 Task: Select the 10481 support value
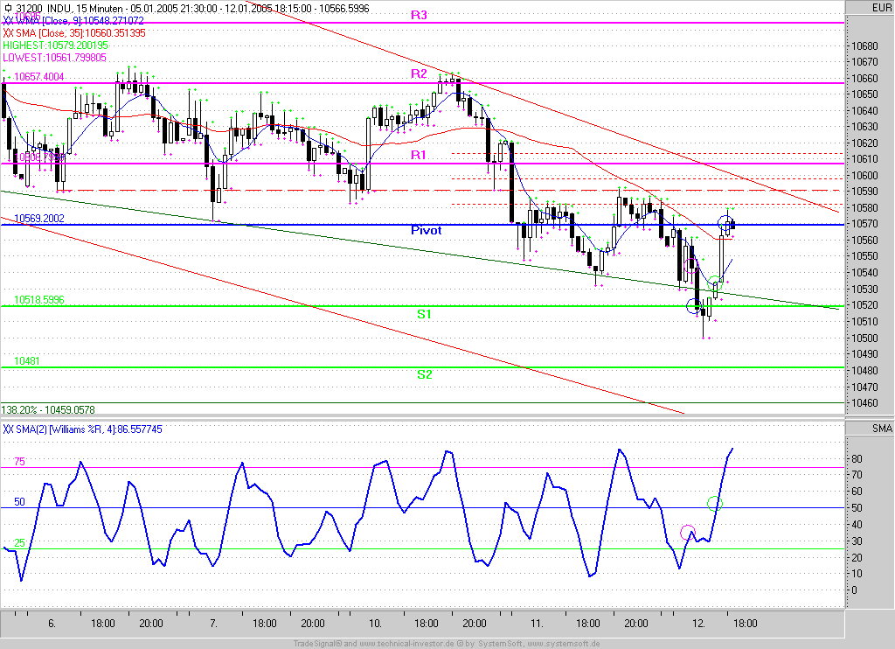27,360
